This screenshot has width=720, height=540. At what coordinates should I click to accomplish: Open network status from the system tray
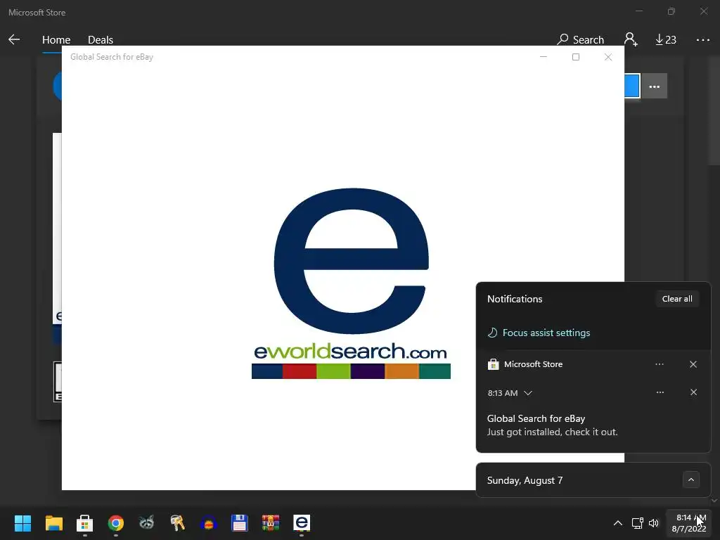[637, 523]
